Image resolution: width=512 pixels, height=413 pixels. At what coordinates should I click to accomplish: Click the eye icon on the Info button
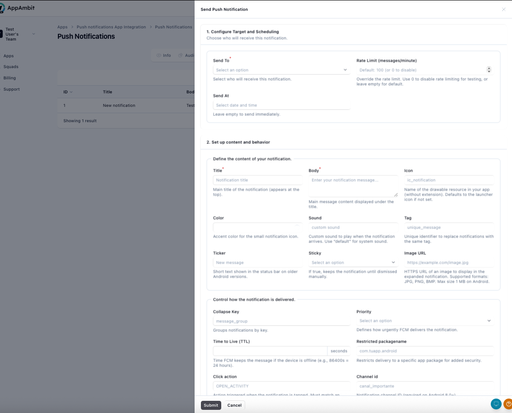coord(159,55)
